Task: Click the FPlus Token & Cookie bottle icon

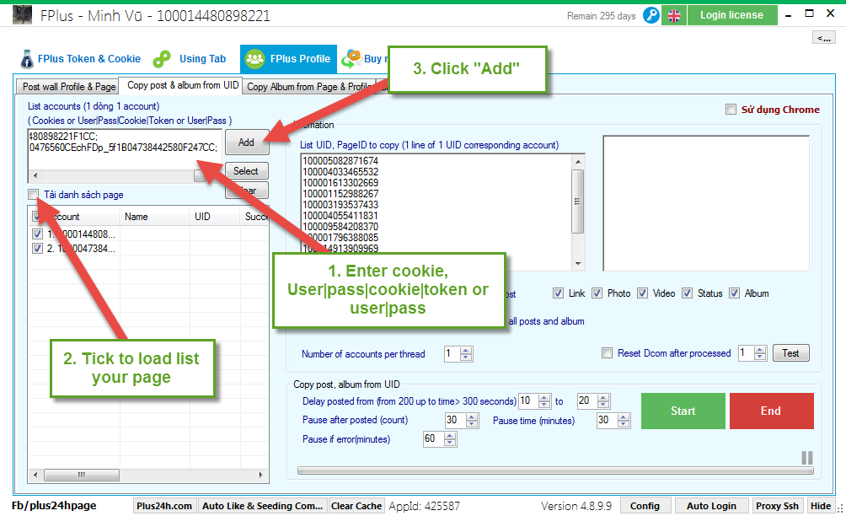Action: click(26, 59)
